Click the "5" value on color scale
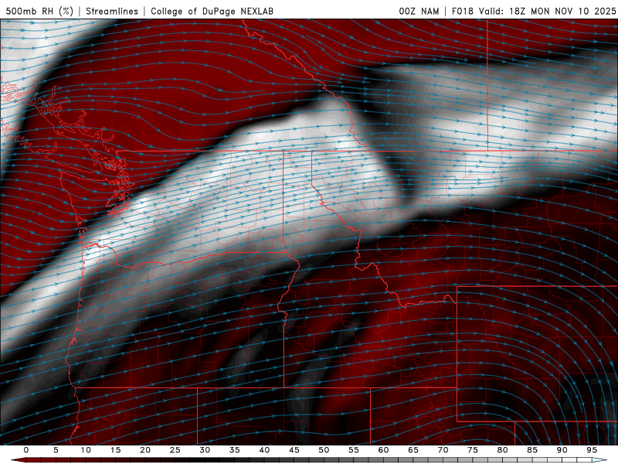The width and height of the screenshot is (618, 464). click(x=56, y=450)
